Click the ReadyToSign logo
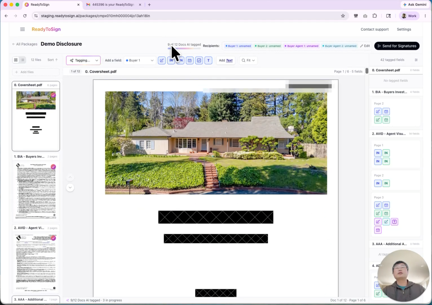Image resolution: width=432 pixels, height=305 pixels. [x=46, y=29]
